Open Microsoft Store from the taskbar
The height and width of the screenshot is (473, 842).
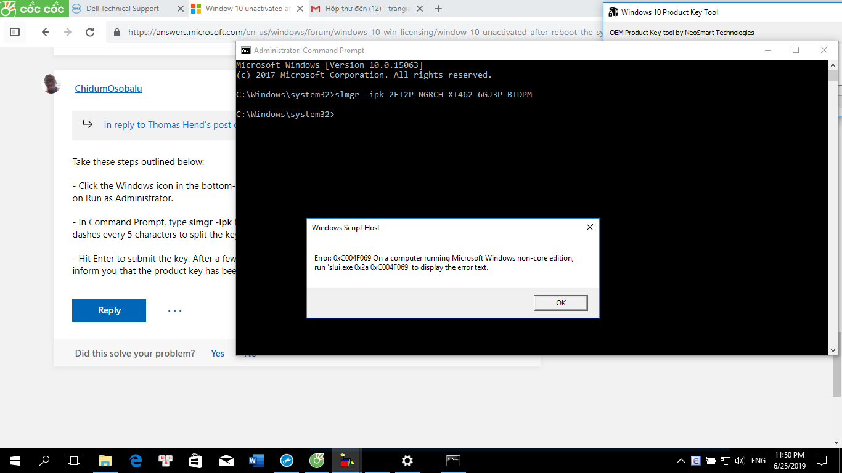point(195,460)
